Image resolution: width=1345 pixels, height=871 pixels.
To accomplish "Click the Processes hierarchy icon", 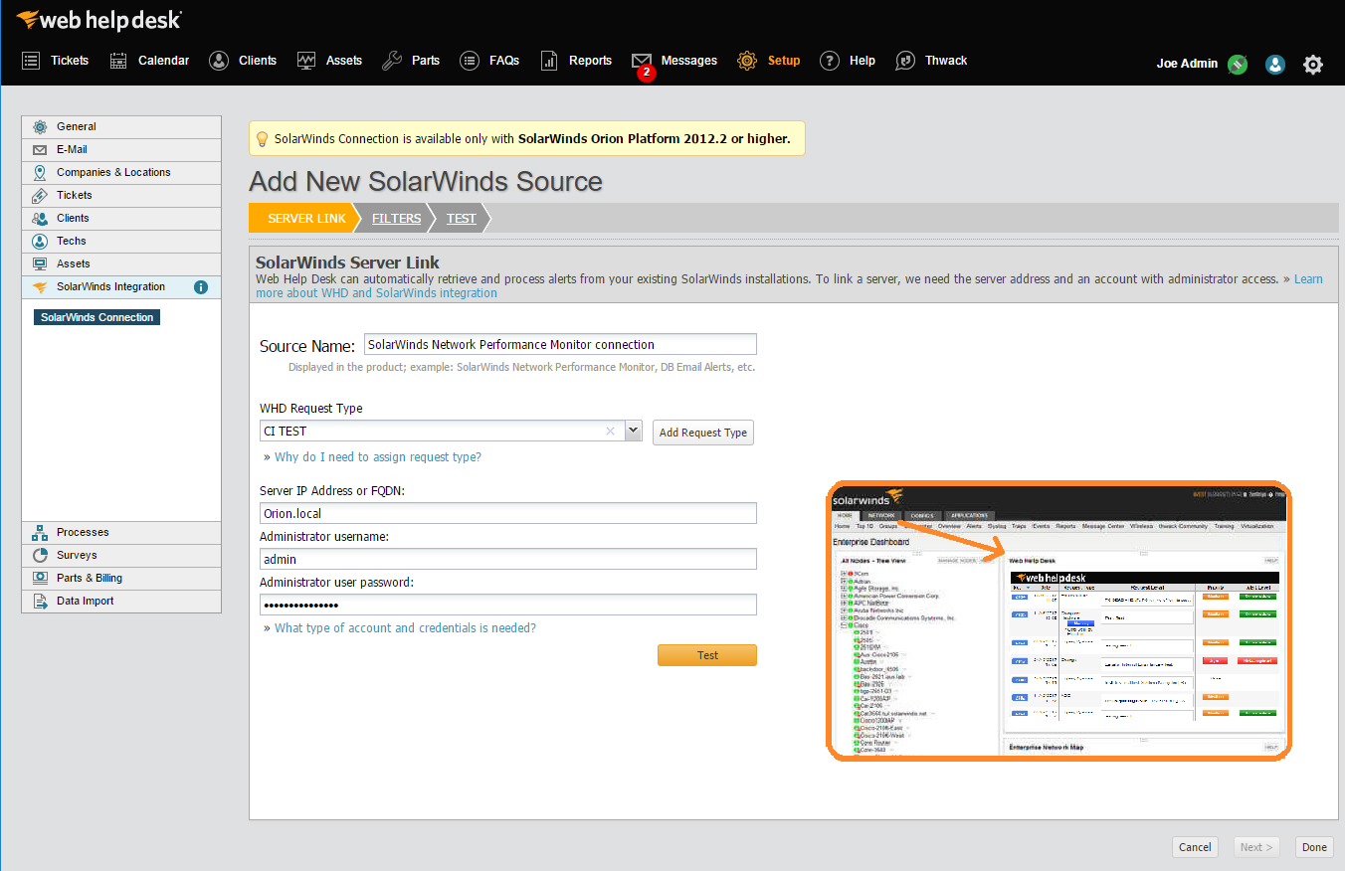I will click(x=40, y=533).
